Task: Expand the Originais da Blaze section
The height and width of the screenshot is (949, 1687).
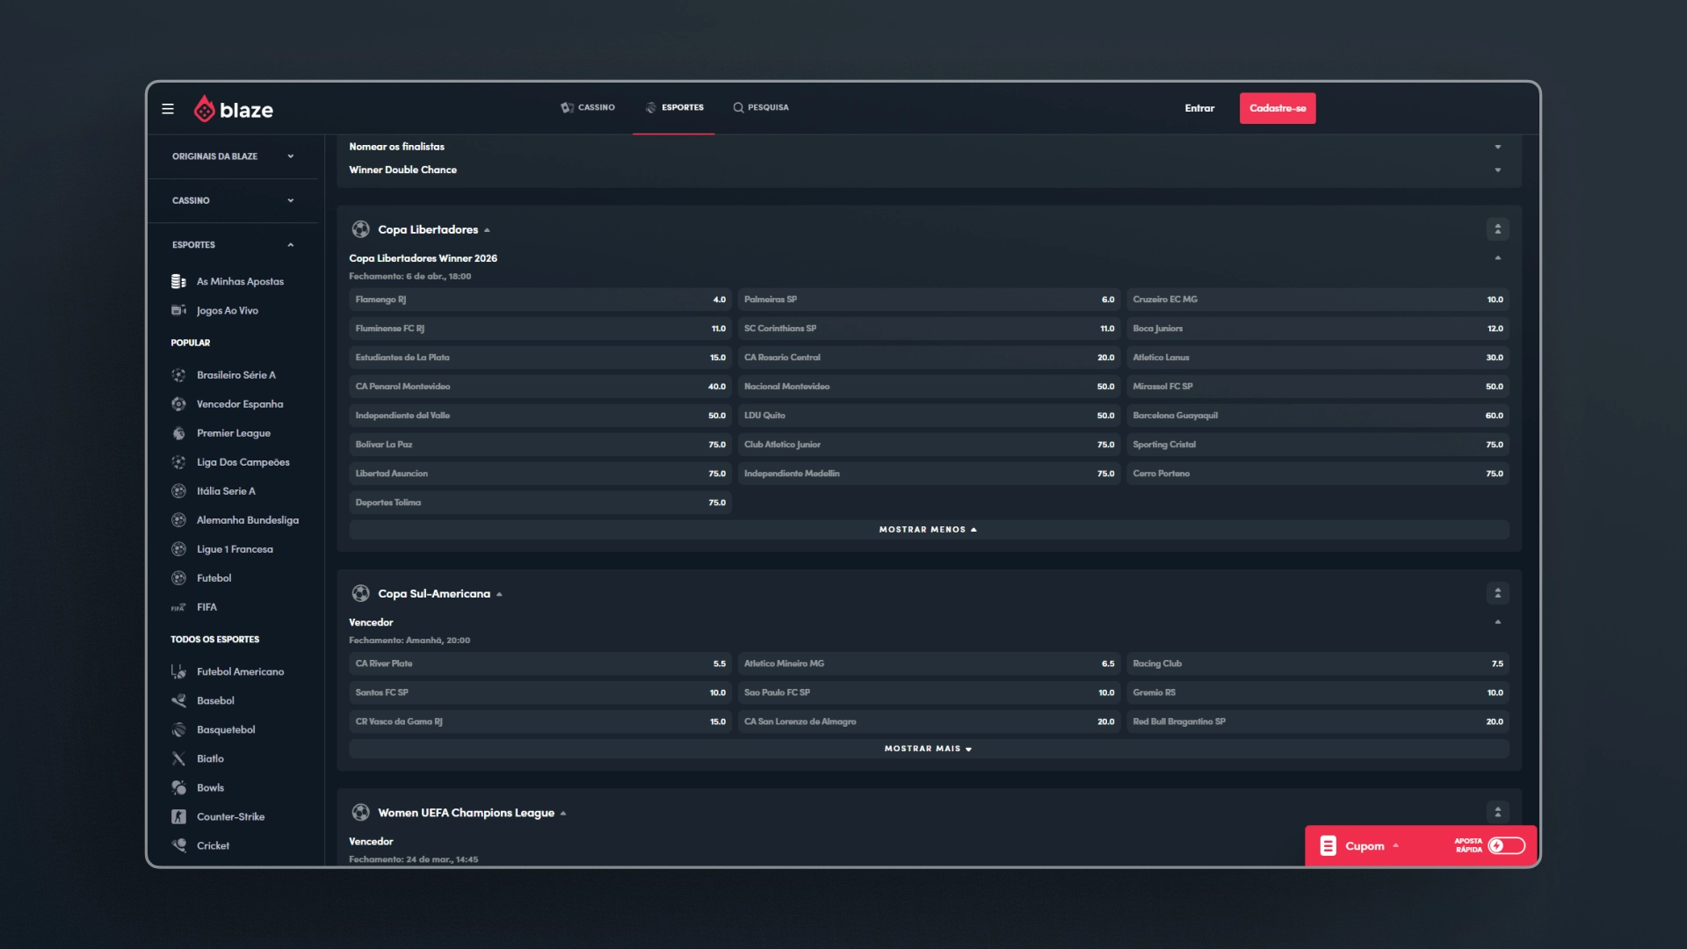Action: (x=233, y=156)
